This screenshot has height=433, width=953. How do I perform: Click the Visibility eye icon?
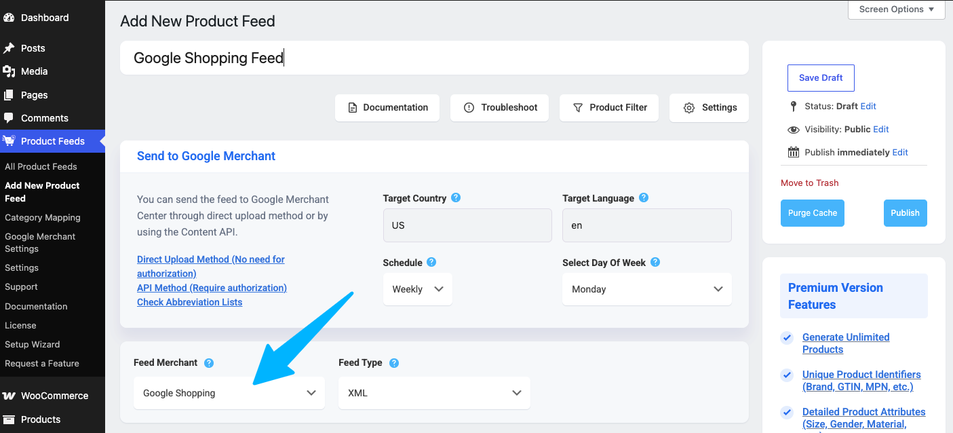tap(794, 130)
